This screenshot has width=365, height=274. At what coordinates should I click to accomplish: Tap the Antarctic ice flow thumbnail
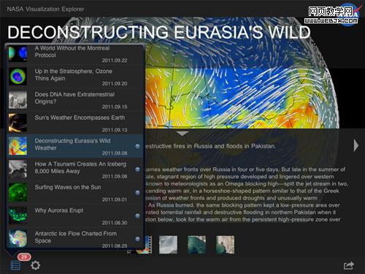18,238
